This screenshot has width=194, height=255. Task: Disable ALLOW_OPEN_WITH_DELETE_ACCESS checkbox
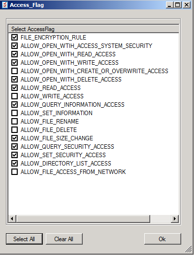click(x=14, y=80)
